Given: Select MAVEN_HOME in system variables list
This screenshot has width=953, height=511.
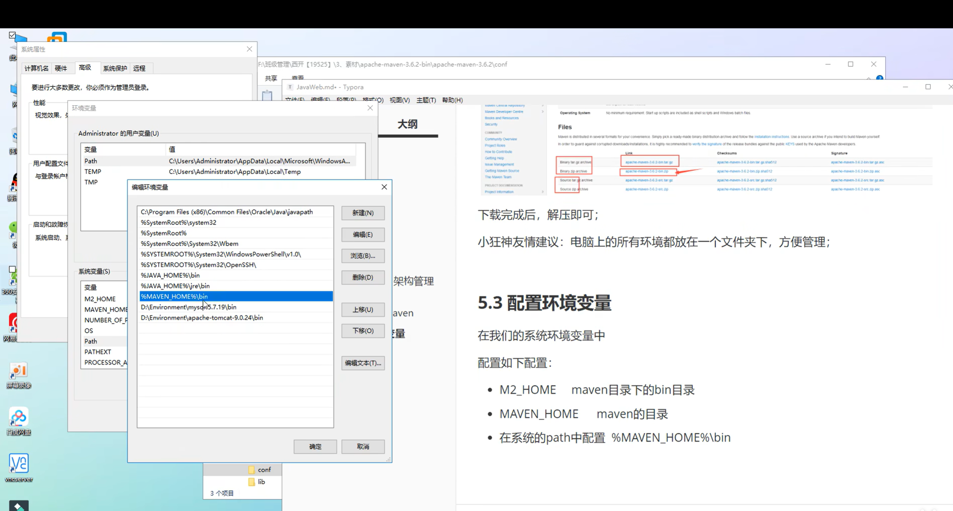Looking at the screenshot, I should (106, 309).
